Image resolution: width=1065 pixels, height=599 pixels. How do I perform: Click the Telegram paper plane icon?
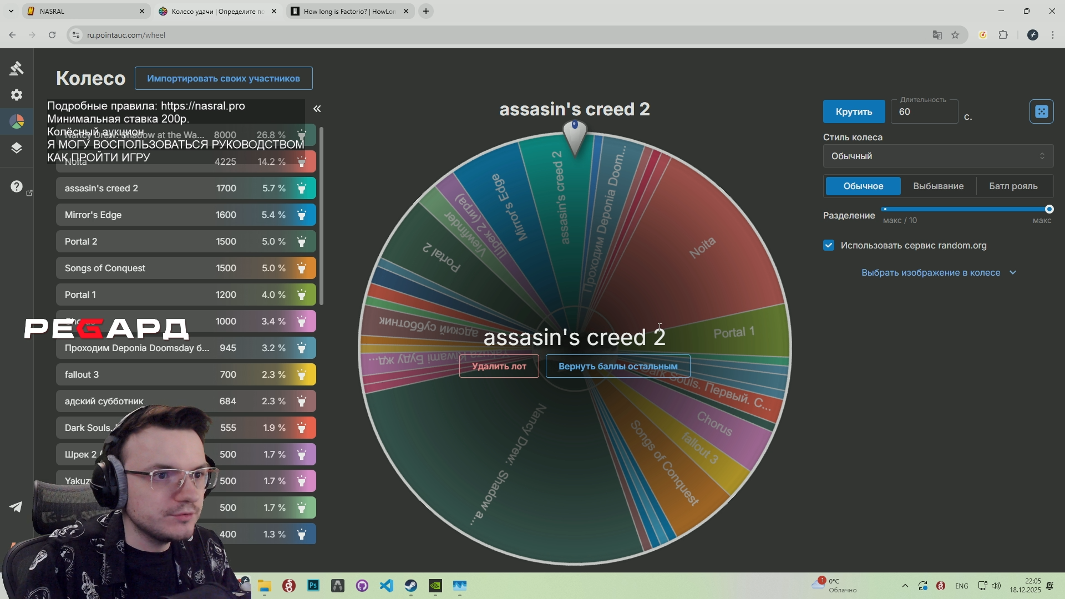point(16,507)
